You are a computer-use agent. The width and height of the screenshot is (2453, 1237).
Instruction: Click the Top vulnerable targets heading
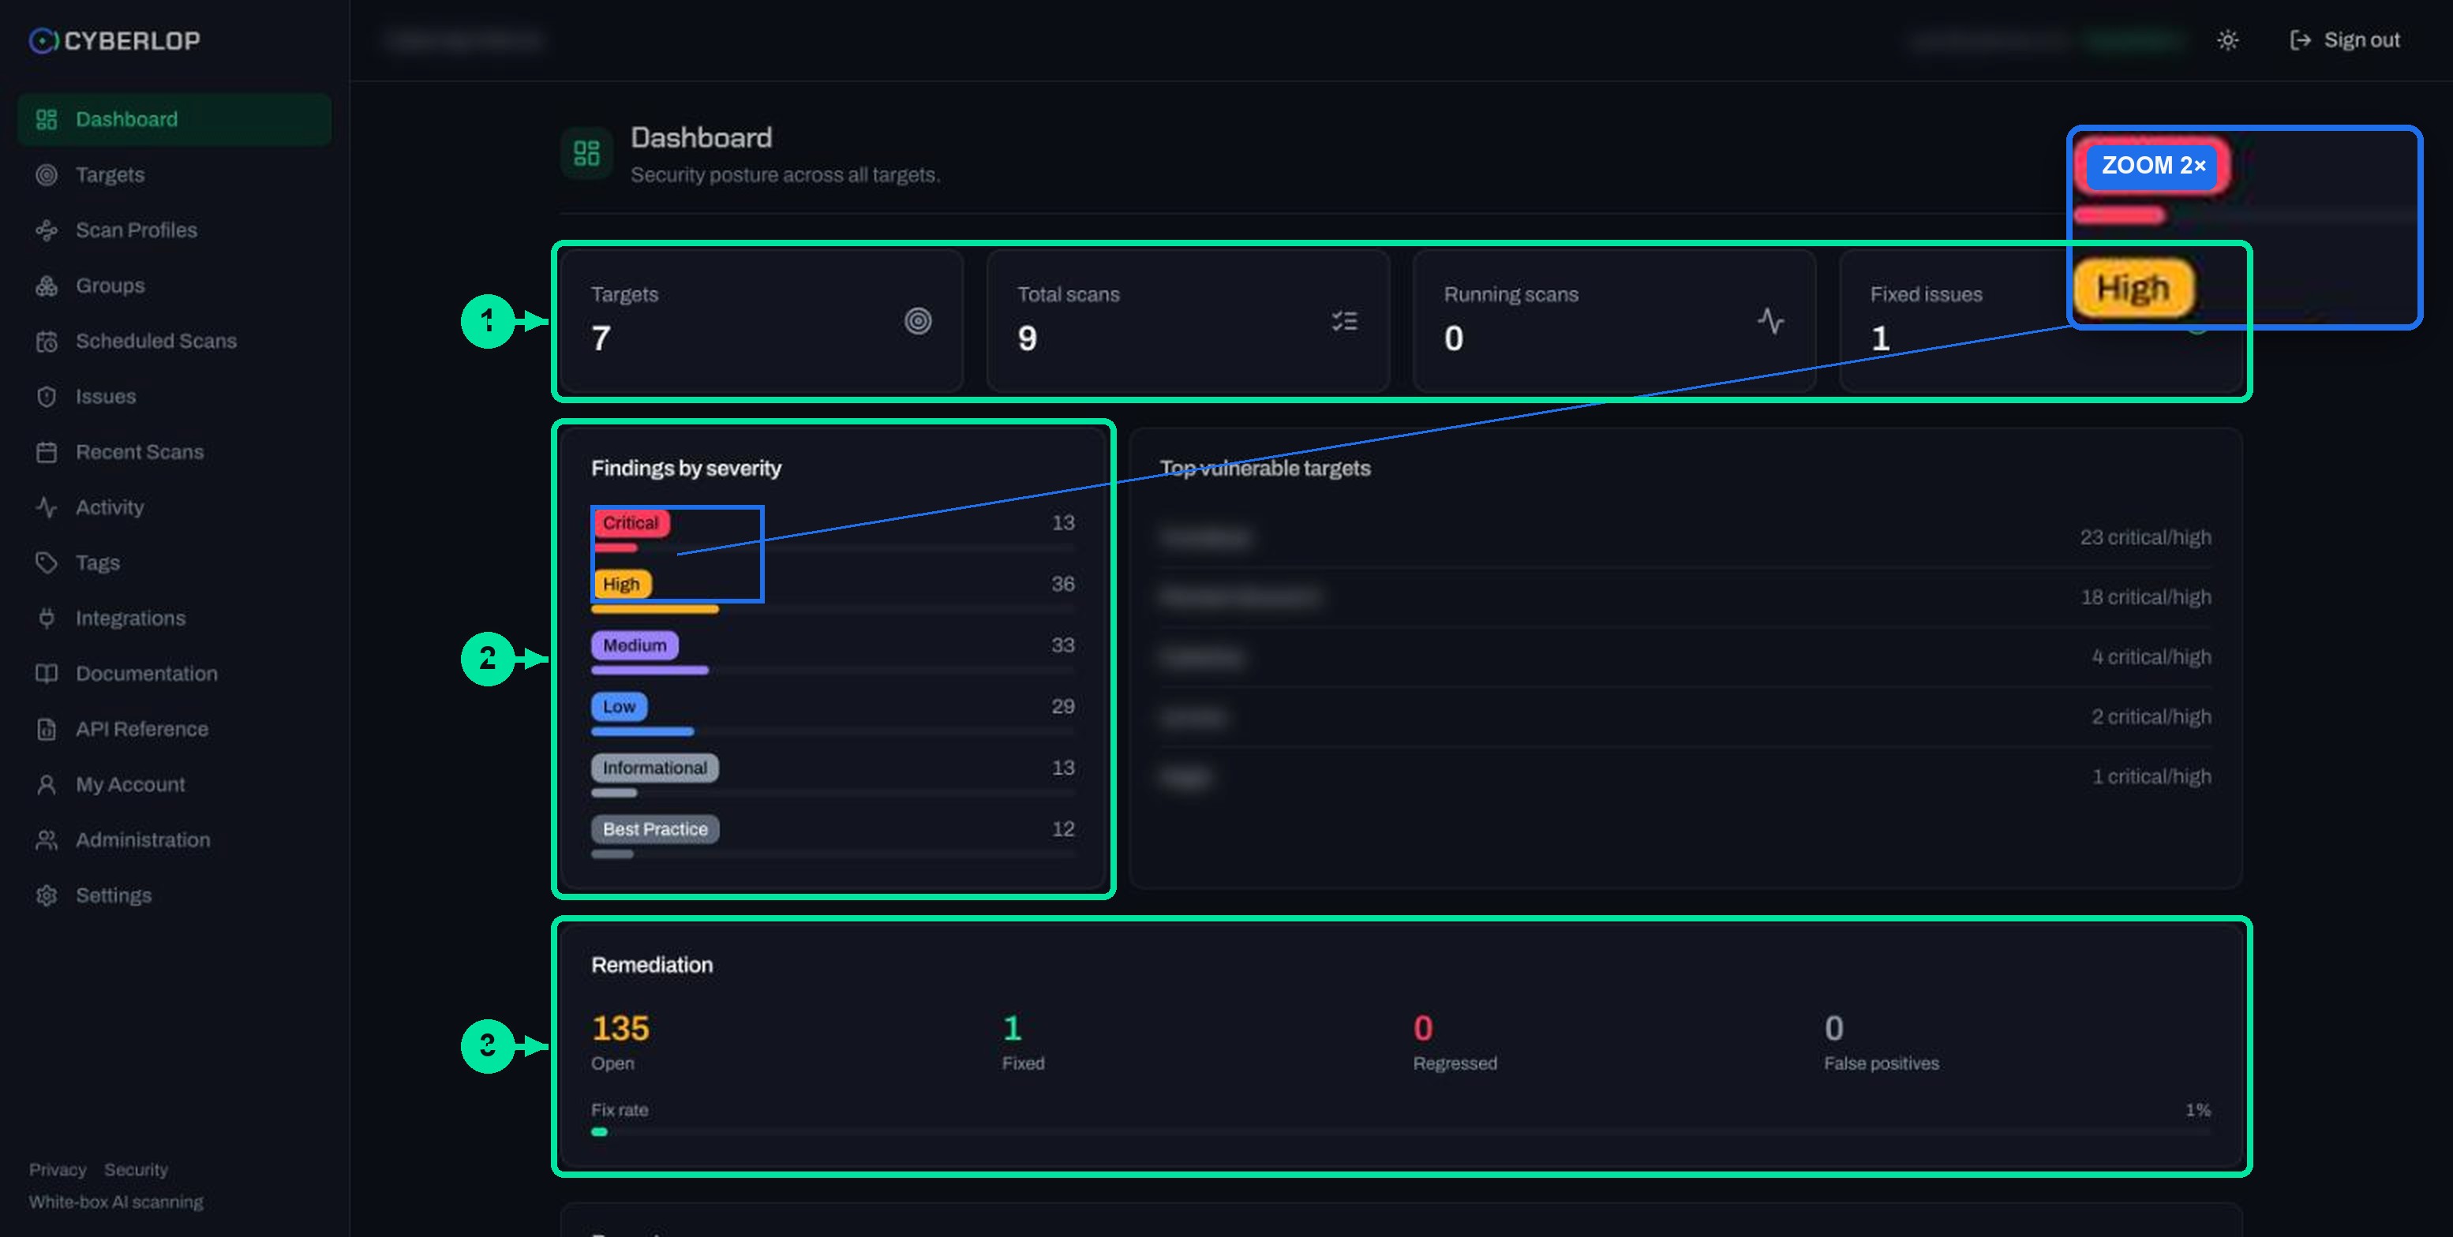click(1264, 468)
